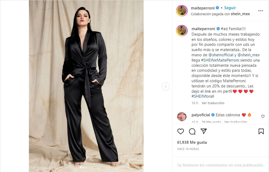View the 61,938 Me gusta likes list

pos(192,142)
